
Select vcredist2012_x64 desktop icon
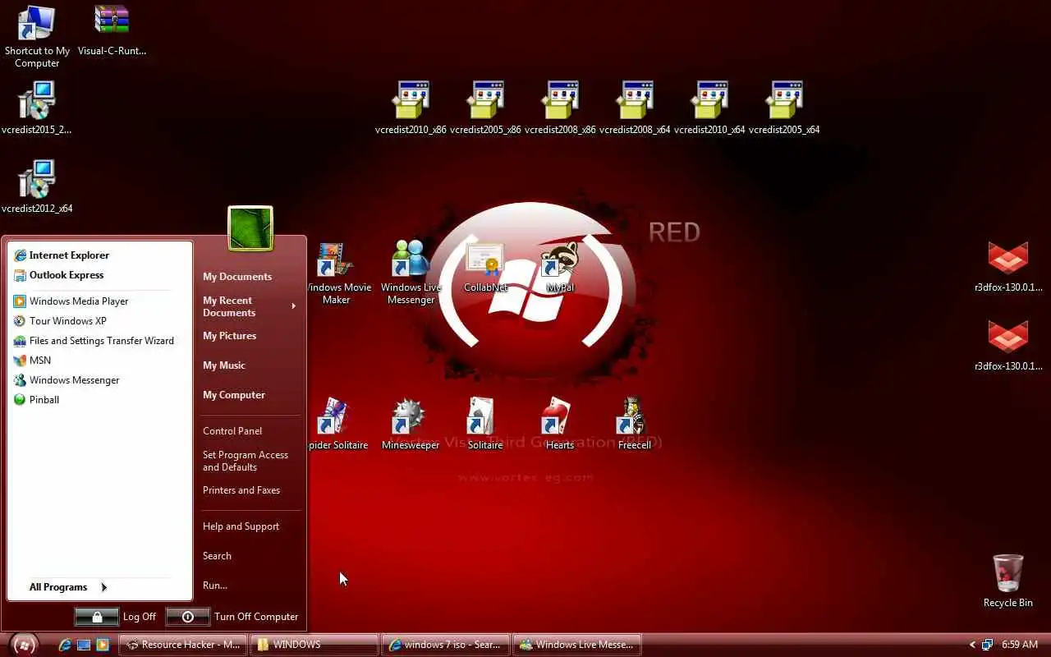pyautogui.click(x=37, y=187)
